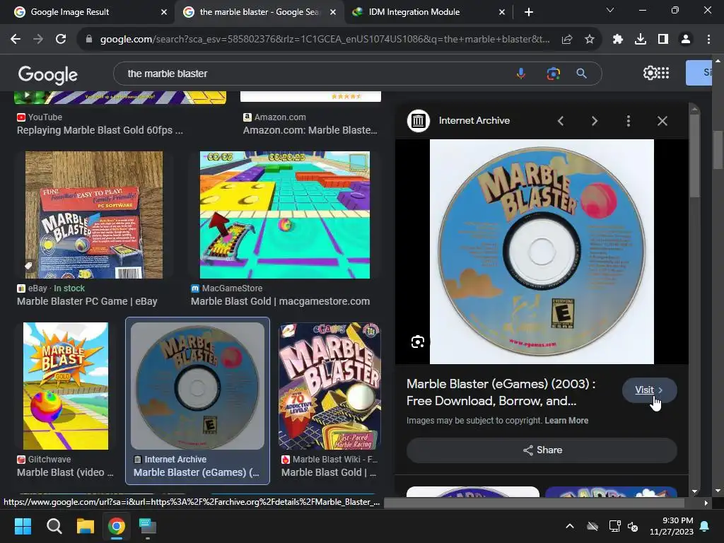Screen dimensions: 724x543
Task: Click Chrome icon in taskbar
Action: pyautogui.click(x=117, y=526)
